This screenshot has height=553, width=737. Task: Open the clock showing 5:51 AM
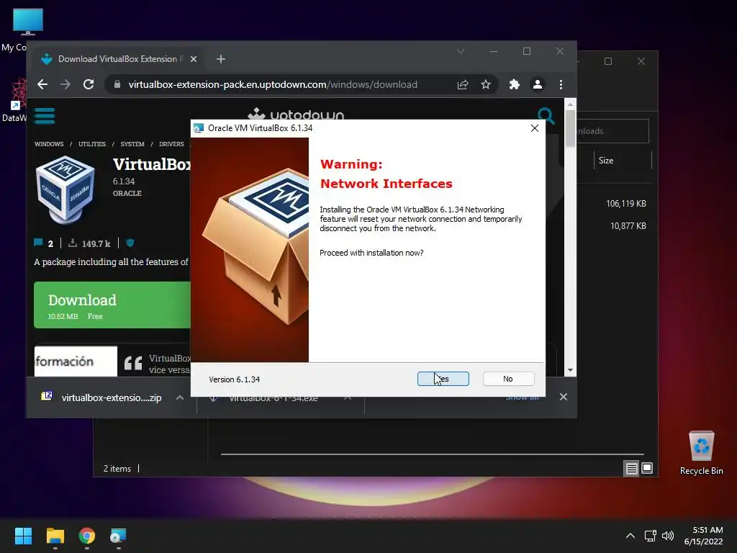point(704,536)
